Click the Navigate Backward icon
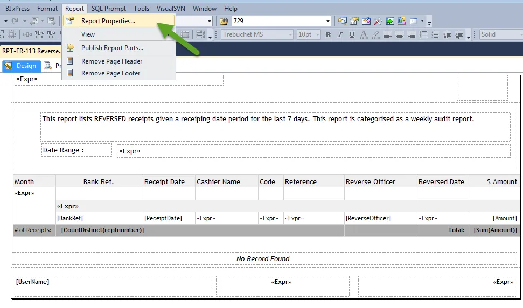The width and height of the screenshot is (523, 308). 34,21
